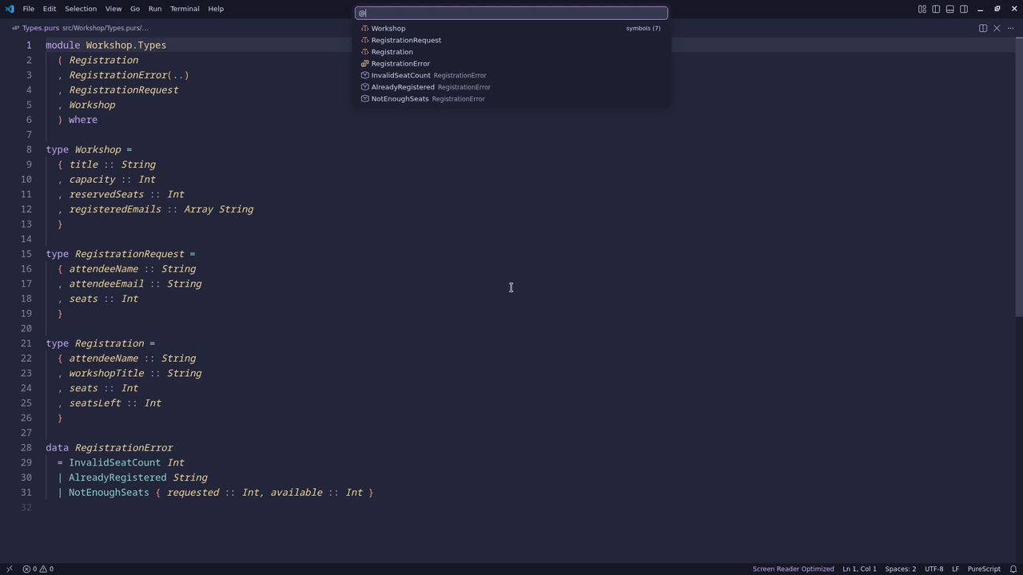Viewport: 1023px width, 575px height.
Task: Open the Run menu
Action: [x=155, y=9]
